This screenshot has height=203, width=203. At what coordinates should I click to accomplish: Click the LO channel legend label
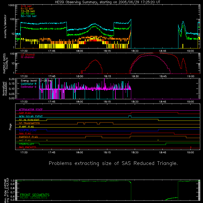28,55
